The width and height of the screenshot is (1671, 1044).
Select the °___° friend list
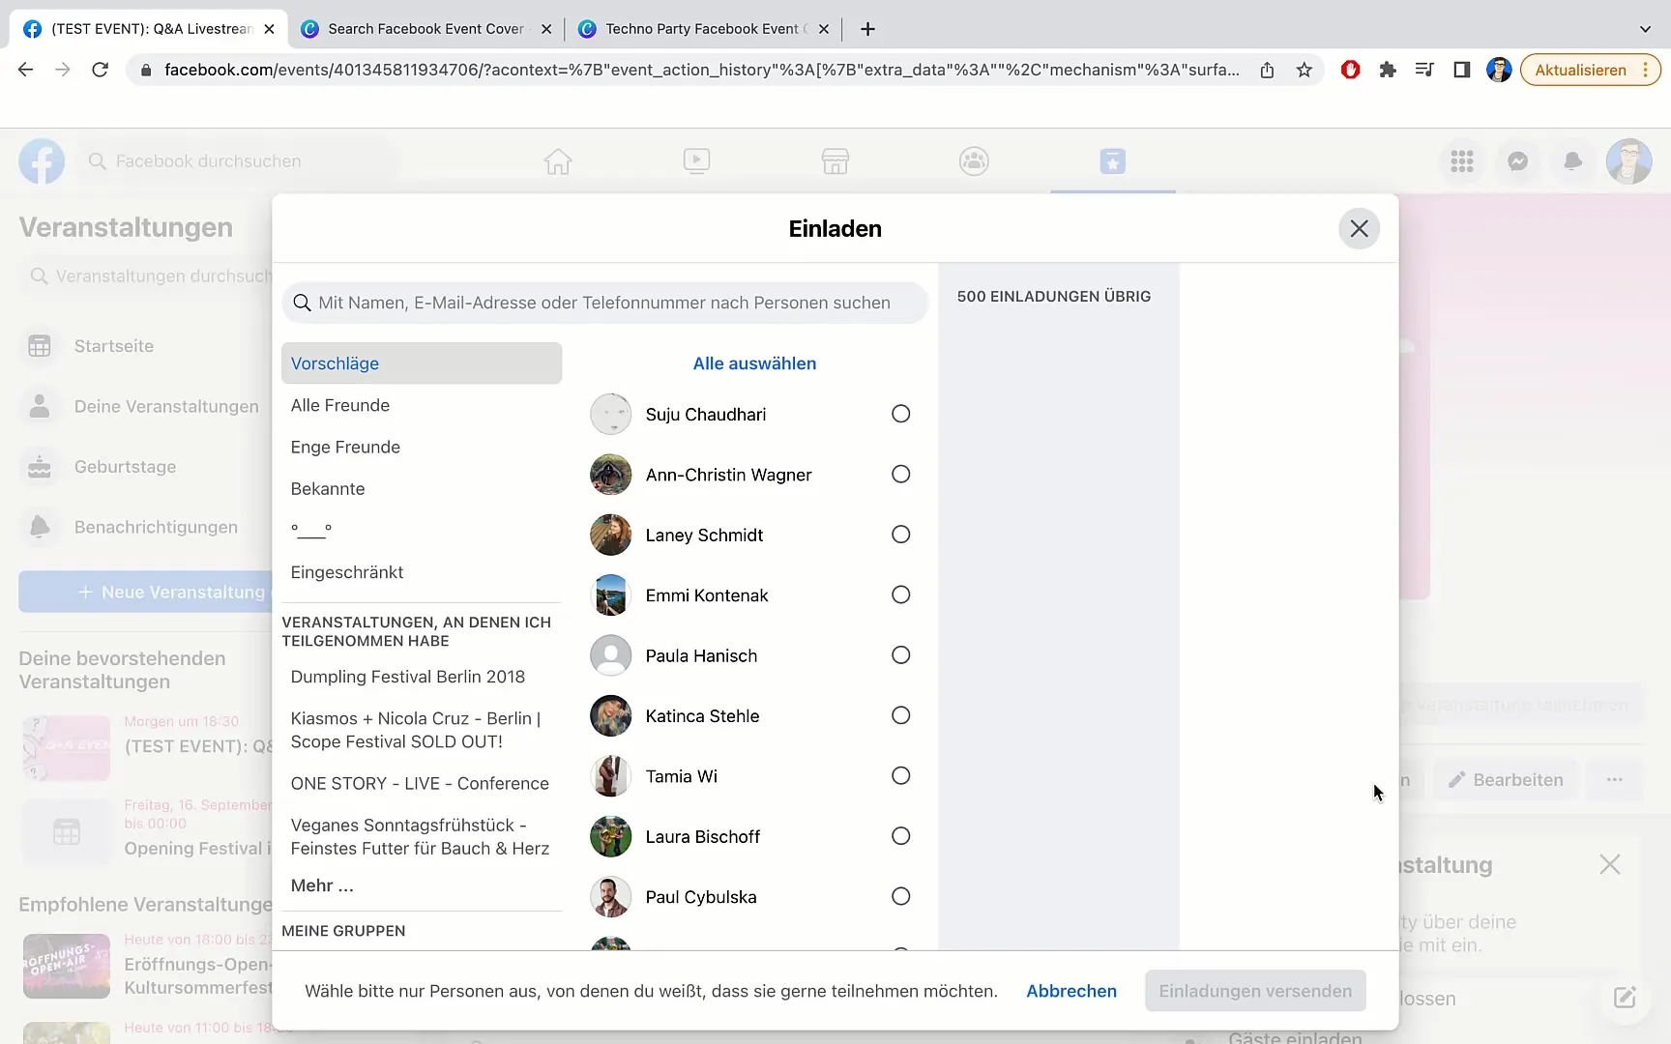[422, 530]
